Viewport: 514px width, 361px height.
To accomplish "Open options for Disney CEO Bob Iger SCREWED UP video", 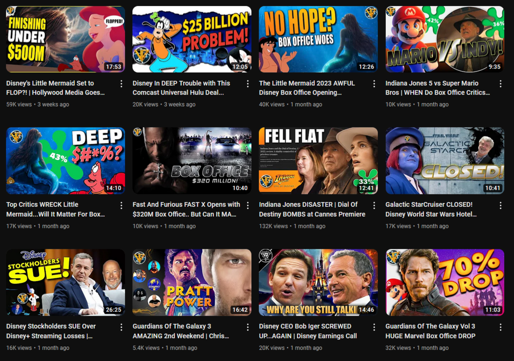I will coord(374,327).
